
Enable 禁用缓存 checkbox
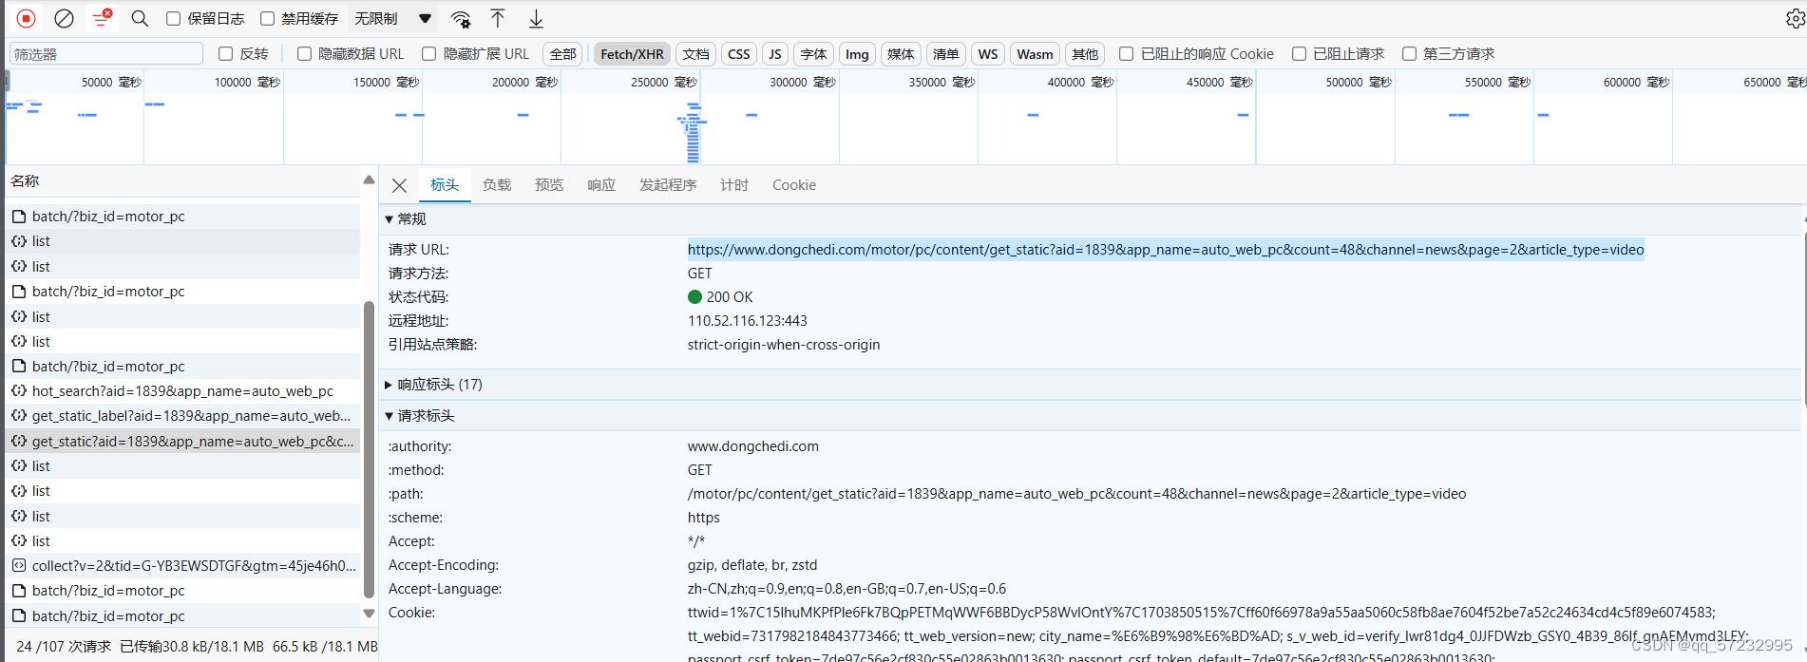[x=268, y=18]
